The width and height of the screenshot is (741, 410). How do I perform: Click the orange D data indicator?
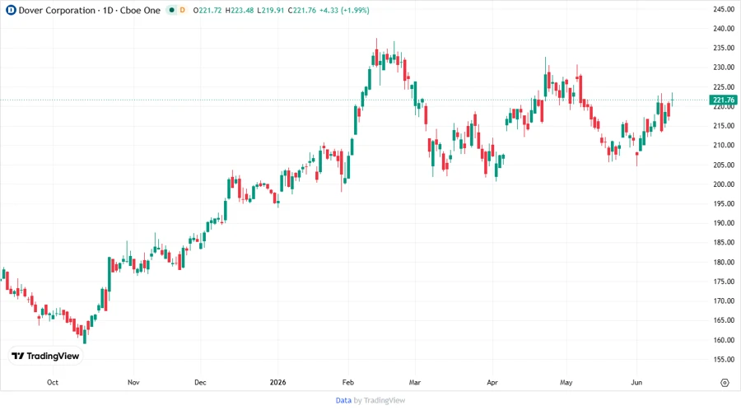pyautogui.click(x=183, y=10)
